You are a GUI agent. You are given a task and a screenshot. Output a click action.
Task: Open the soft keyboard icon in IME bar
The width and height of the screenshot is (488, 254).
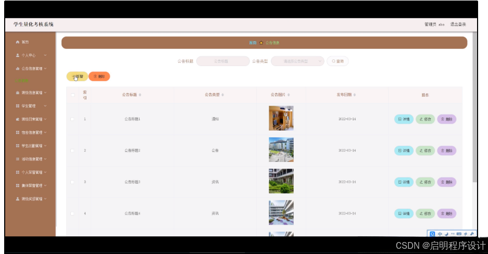pos(459,234)
